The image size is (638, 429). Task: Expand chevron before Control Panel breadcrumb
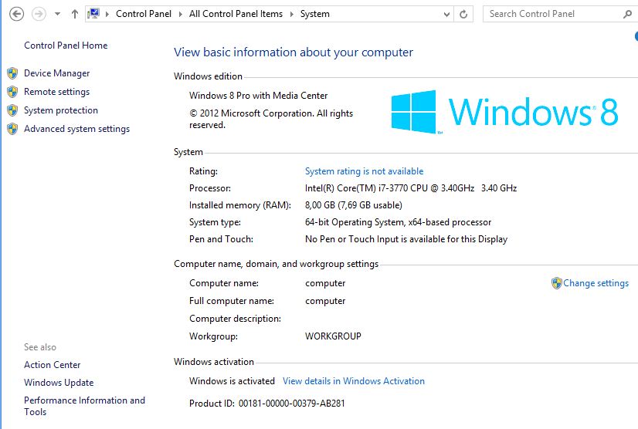pyautogui.click(x=107, y=14)
